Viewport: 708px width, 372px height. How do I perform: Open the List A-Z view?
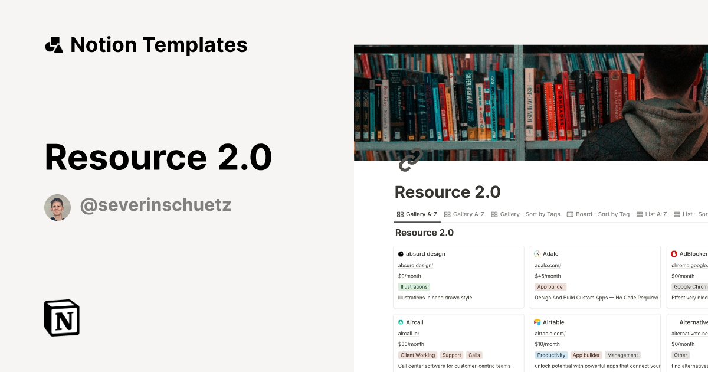click(x=653, y=214)
